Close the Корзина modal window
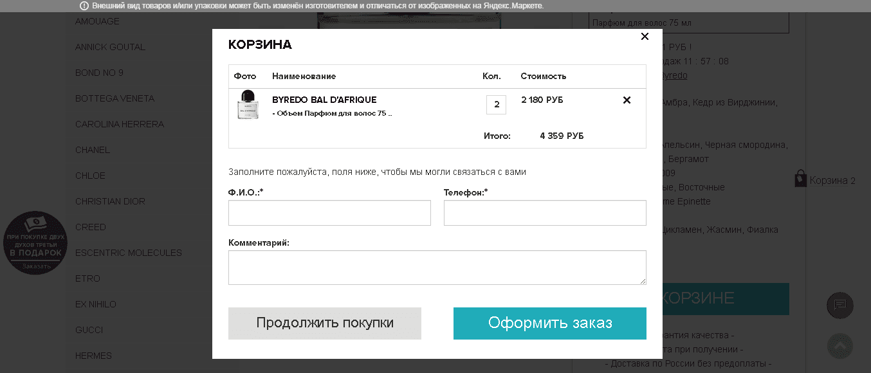Viewport: 871px width, 373px height. (x=645, y=37)
